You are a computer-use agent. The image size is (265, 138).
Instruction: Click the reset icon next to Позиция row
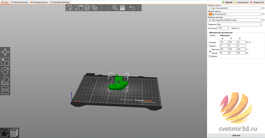coord(250,42)
